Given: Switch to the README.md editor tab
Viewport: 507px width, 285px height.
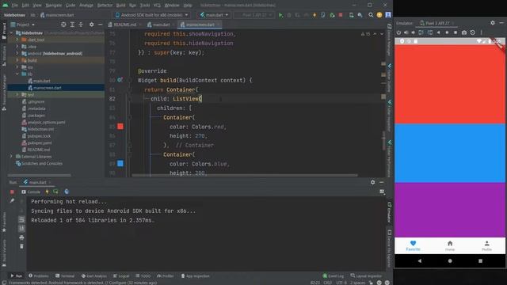Looking at the screenshot, I should 124,25.
